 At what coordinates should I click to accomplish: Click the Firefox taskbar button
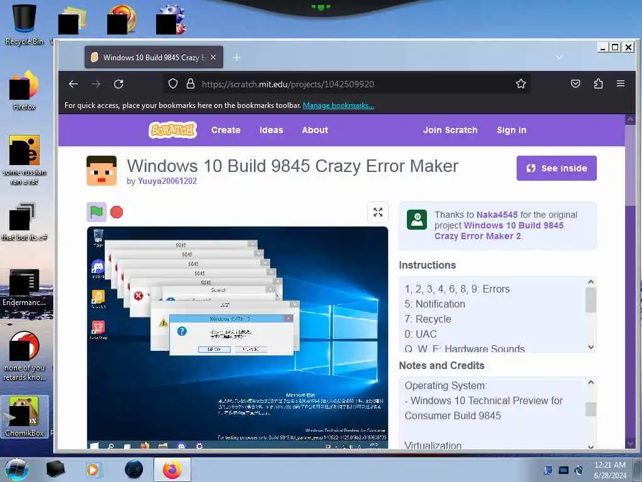tap(172, 469)
